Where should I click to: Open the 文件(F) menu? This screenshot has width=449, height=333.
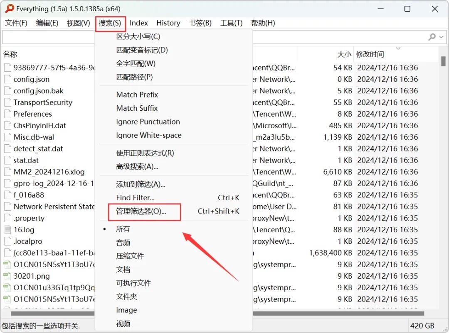16,23
